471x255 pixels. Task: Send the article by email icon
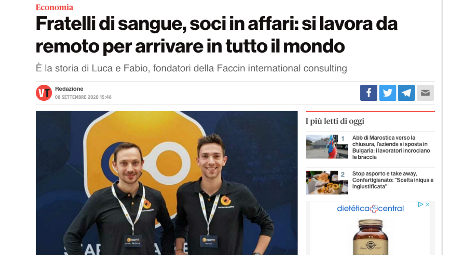click(425, 93)
